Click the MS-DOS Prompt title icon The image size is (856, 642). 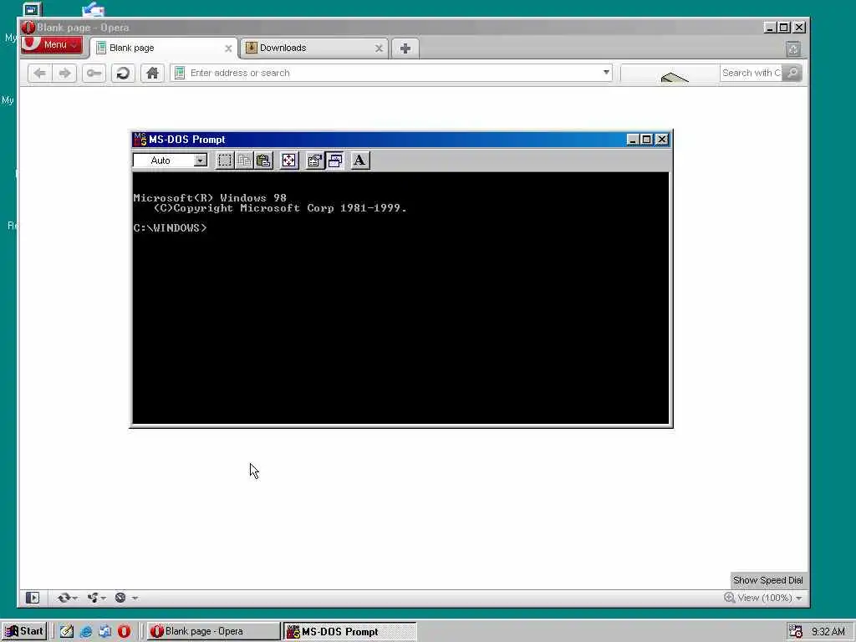140,140
